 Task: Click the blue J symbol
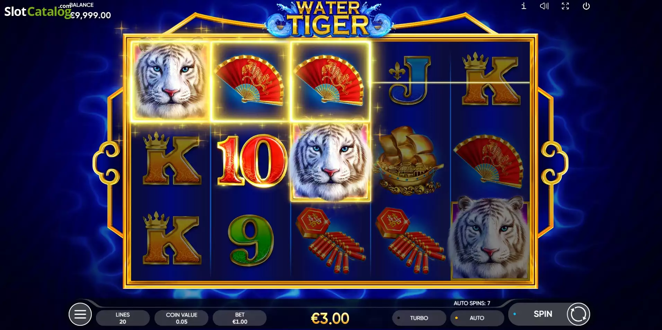pyautogui.click(x=410, y=81)
